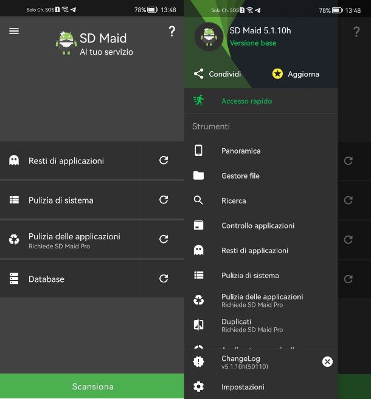Open Ricerca from the drawer
The image size is (371, 399).
[261, 200]
